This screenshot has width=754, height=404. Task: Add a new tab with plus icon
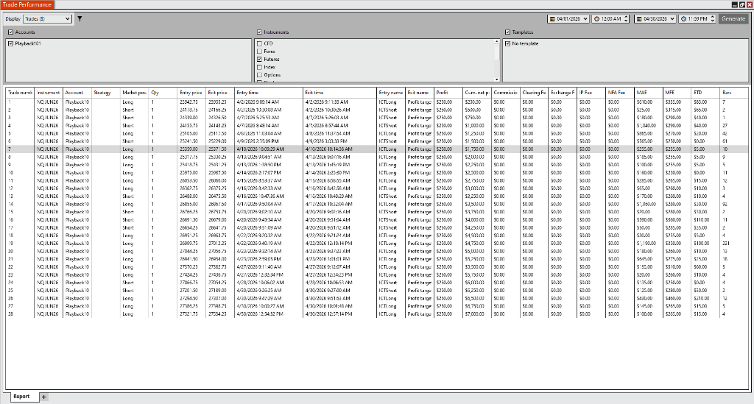(43, 397)
